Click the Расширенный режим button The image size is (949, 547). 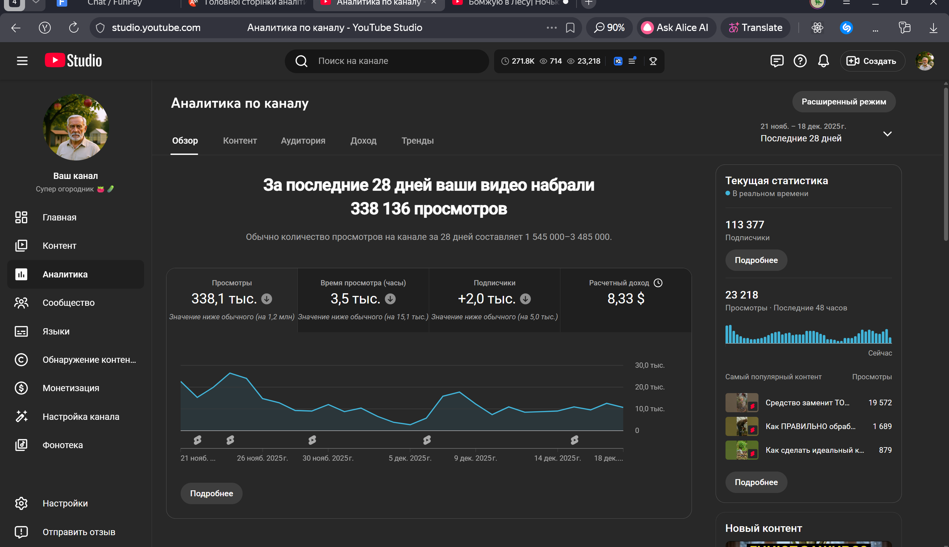pos(844,102)
